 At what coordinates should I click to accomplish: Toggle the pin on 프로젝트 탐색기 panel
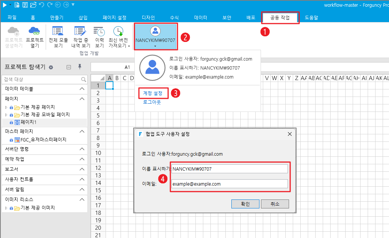79,67
